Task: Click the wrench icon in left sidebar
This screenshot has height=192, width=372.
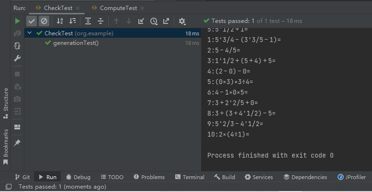Action: pyautogui.click(x=18, y=58)
